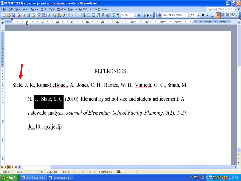Toggle the OVR status bar indicator

click(95, 172)
